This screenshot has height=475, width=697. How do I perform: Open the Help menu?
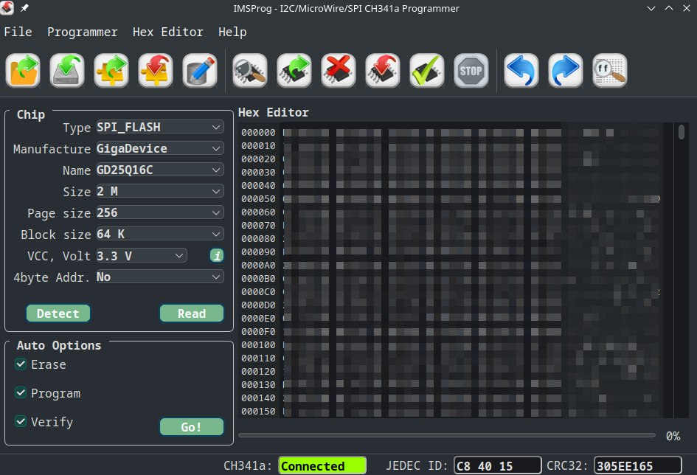pos(232,32)
